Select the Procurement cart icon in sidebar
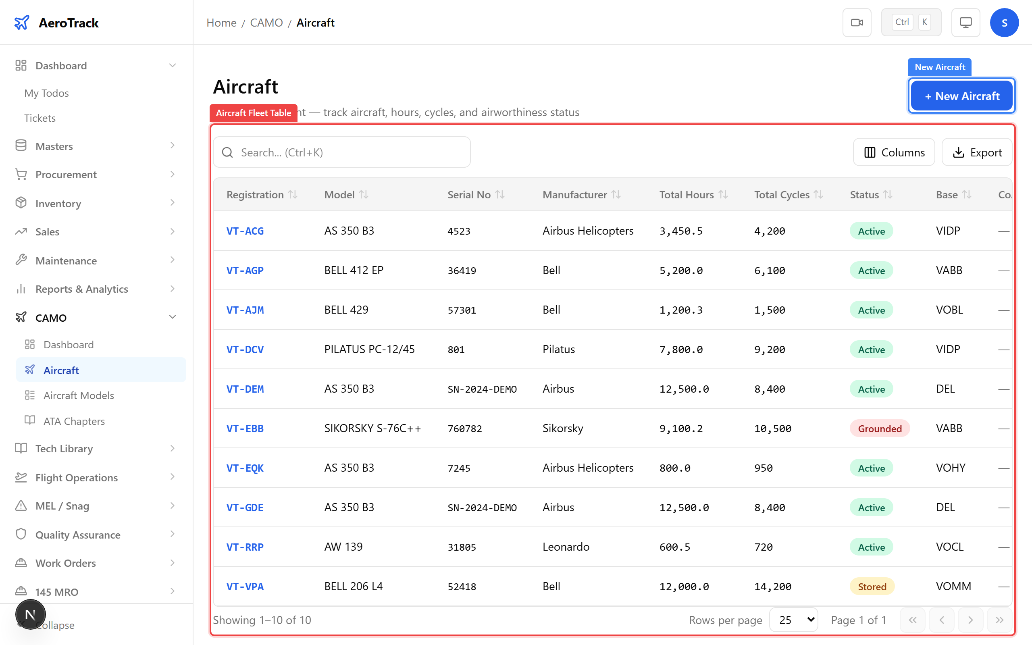 21,174
